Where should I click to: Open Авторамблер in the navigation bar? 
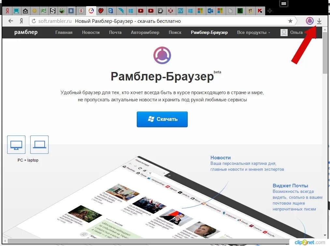coord(145,32)
